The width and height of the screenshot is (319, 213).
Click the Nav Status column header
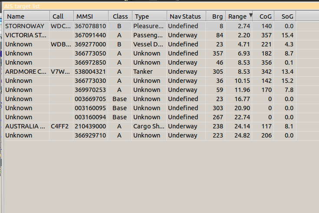click(185, 16)
